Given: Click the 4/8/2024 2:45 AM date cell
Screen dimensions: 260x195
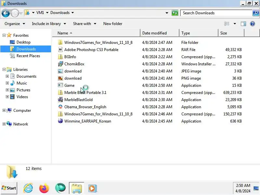Looking at the screenshot, I should [157, 121].
